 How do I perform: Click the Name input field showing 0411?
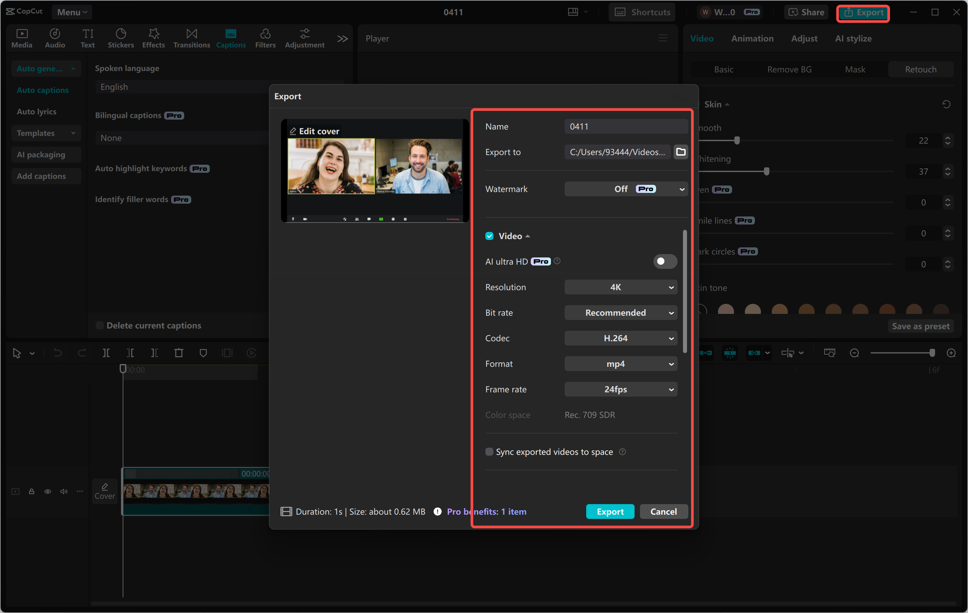pyautogui.click(x=626, y=126)
